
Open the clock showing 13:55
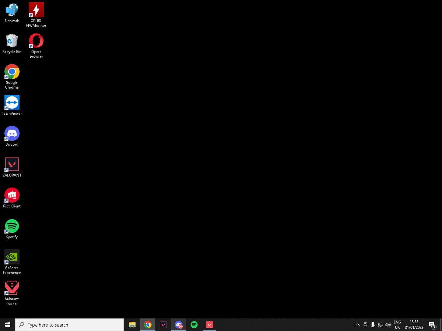(414, 325)
